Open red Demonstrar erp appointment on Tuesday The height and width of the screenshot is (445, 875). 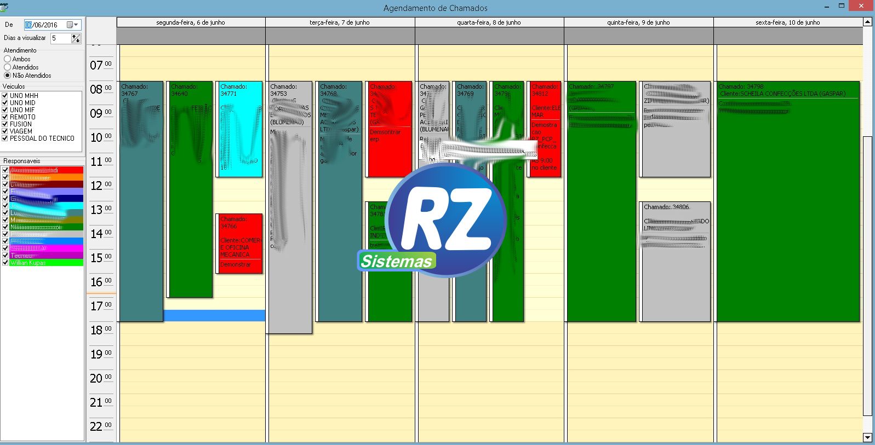point(389,129)
